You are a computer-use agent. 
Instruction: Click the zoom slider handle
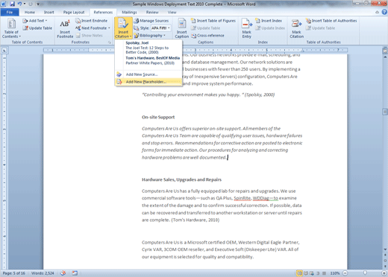tap(365, 273)
